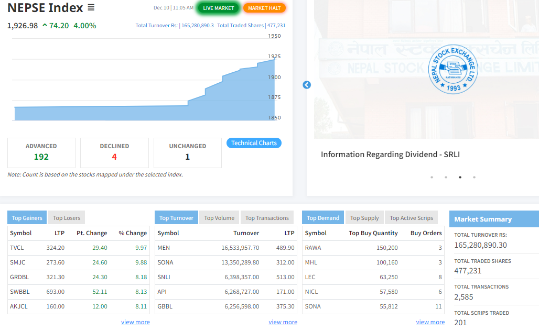Click the Nepal Stock Exchange logo

(453, 69)
